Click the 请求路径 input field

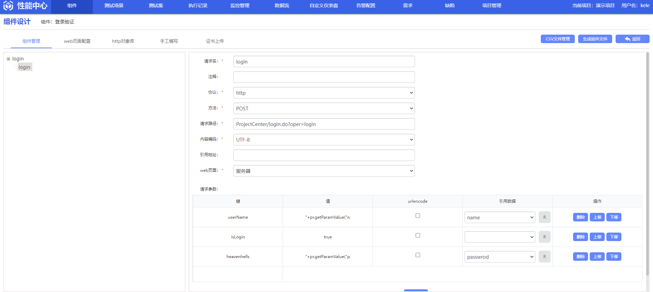coord(324,124)
